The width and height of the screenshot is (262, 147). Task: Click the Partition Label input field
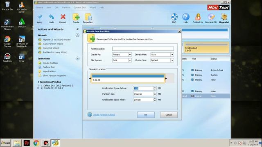click(x=143, y=49)
